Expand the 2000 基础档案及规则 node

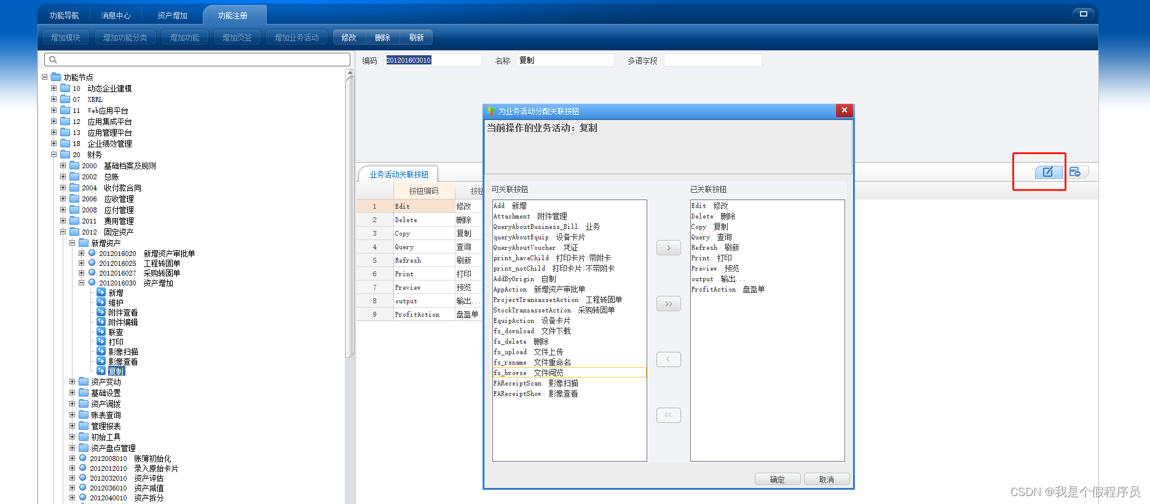[x=63, y=166]
